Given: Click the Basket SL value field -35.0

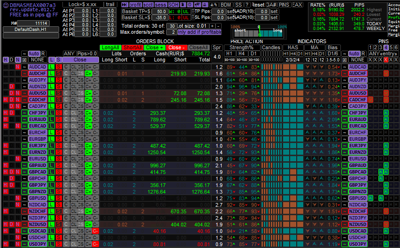Looking at the screenshot, I should [160, 17].
